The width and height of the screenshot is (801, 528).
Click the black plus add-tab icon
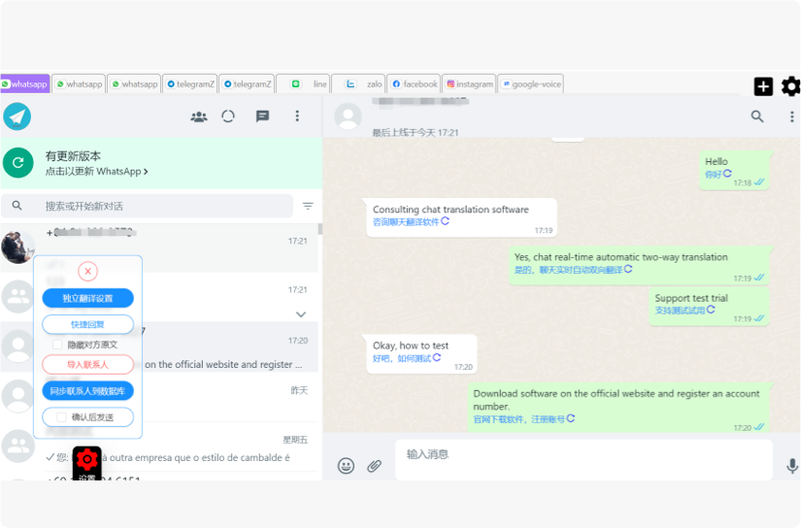point(763,87)
